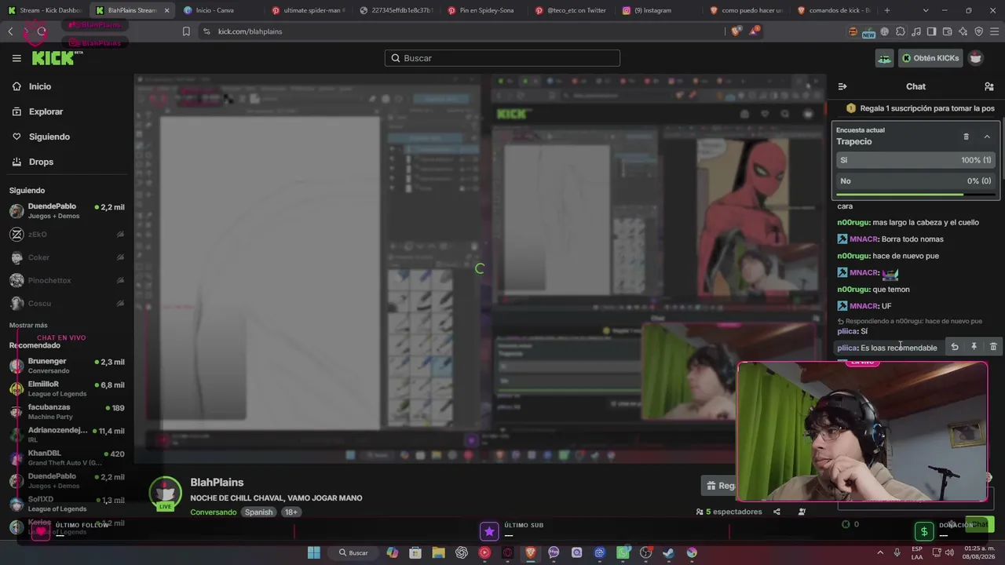Collapse the Encuesta actual poll
Viewport: 1005px width, 565px height.
point(987,137)
